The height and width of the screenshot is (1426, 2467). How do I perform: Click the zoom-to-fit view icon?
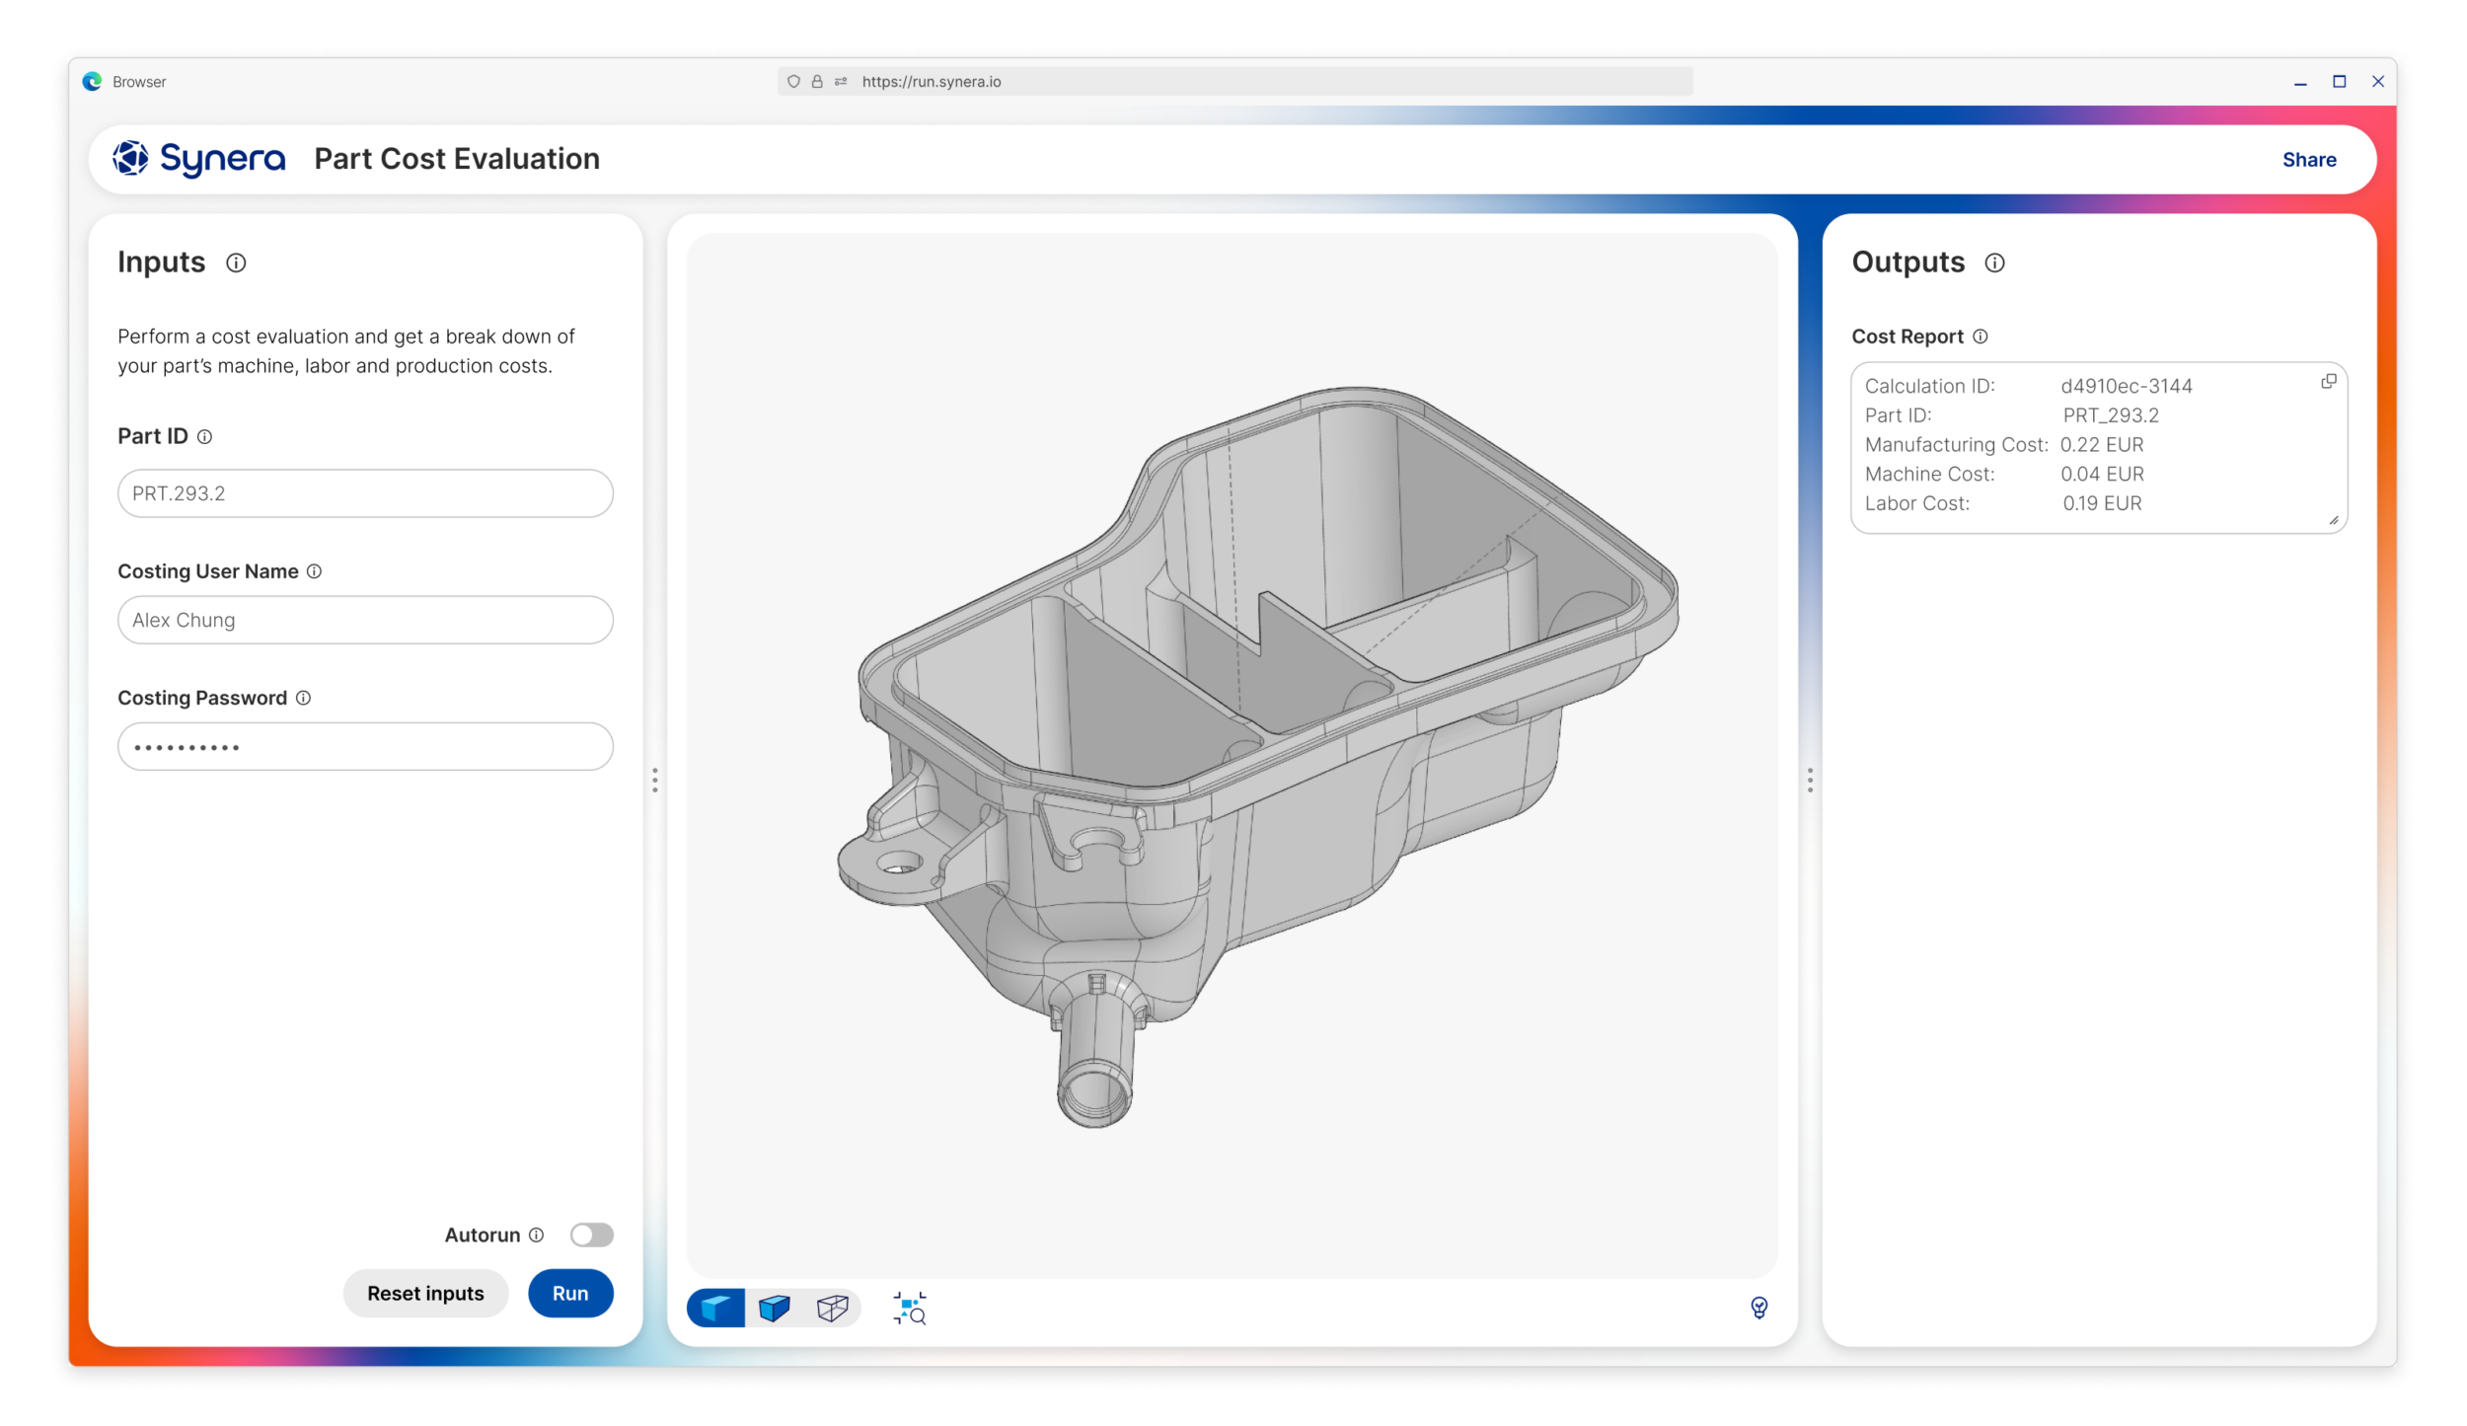click(x=910, y=1309)
